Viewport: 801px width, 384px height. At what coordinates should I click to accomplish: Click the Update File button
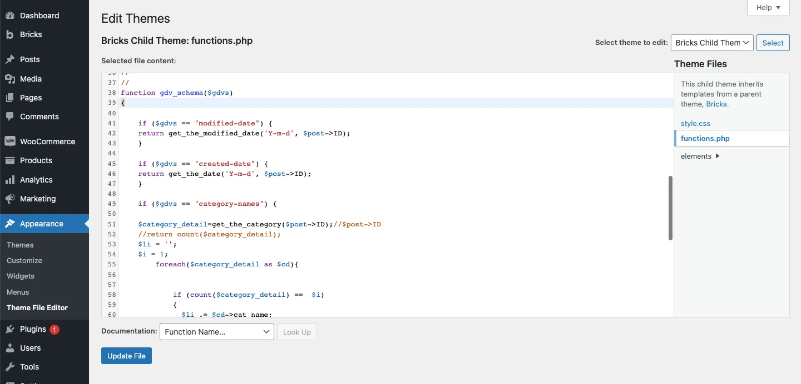click(126, 356)
